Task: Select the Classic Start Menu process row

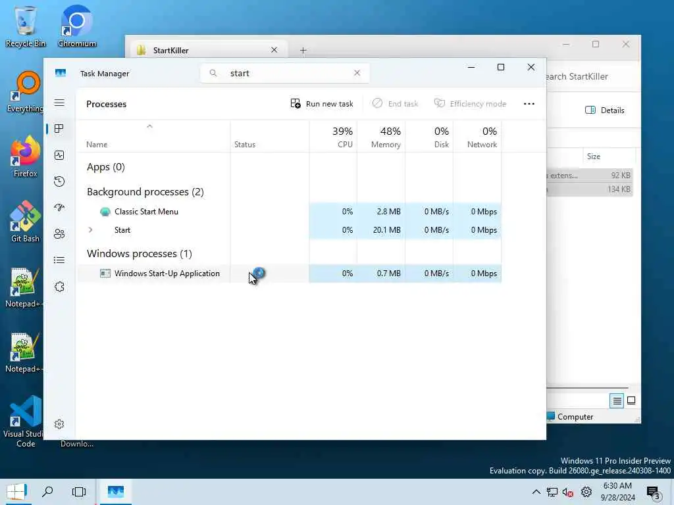Action: [290, 211]
